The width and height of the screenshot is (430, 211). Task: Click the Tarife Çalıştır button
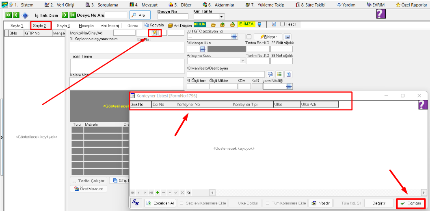click(x=89, y=181)
